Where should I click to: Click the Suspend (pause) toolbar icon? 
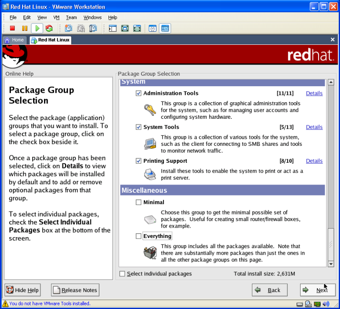pos(24,28)
